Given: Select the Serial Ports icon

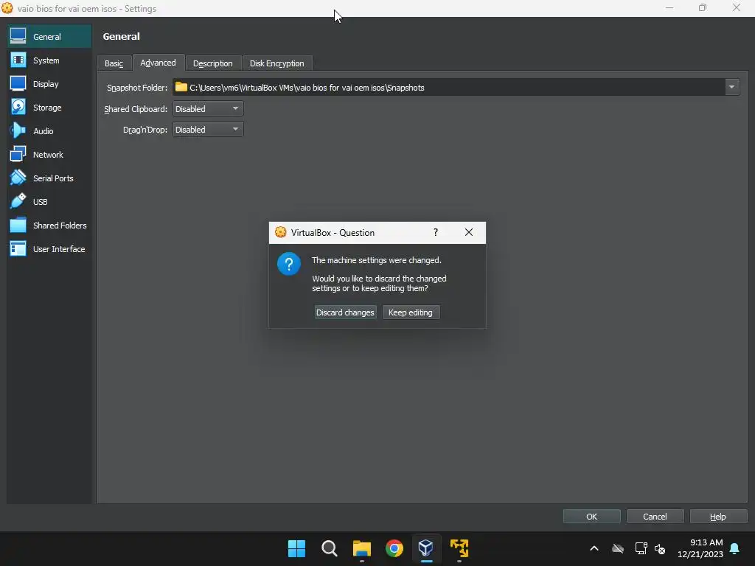Looking at the screenshot, I should coord(18,178).
